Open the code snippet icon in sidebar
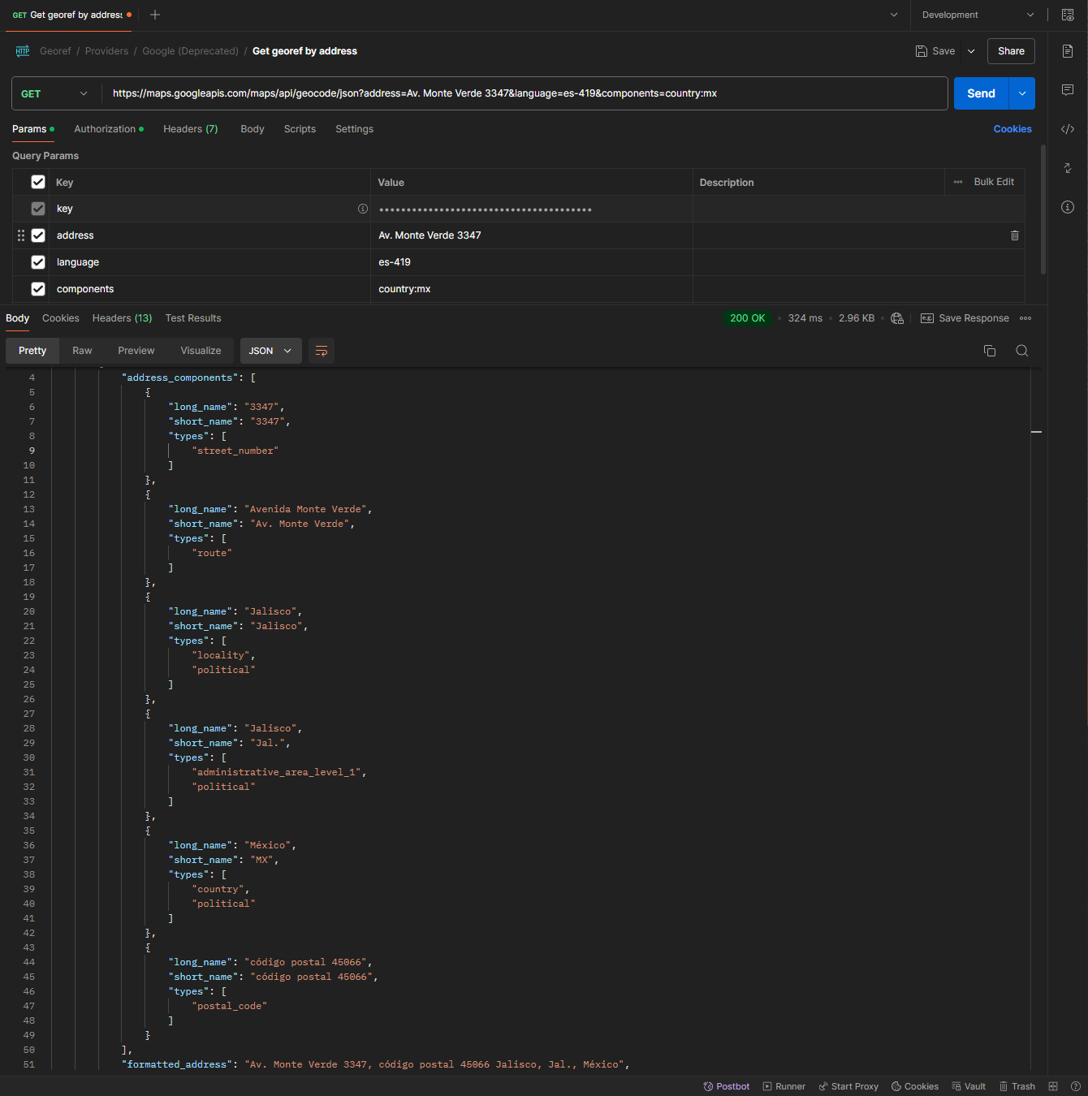 [1068, 129]
